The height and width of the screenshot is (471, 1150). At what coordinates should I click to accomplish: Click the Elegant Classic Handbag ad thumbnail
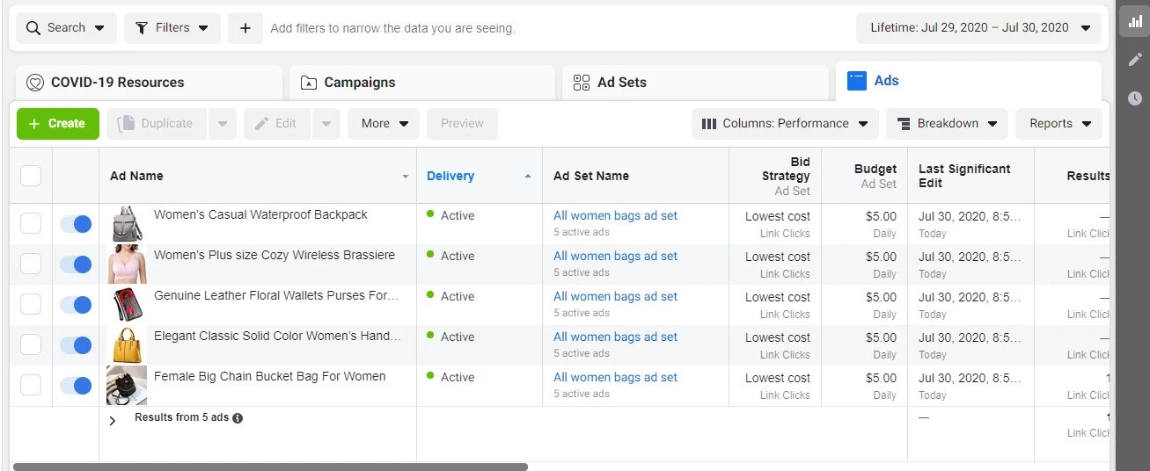pyautogui.click(x=127, y=345)
